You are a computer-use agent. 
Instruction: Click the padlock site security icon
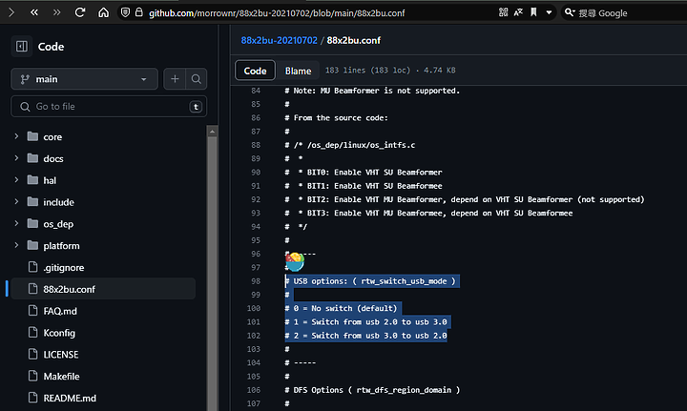[x=139, y=12]
